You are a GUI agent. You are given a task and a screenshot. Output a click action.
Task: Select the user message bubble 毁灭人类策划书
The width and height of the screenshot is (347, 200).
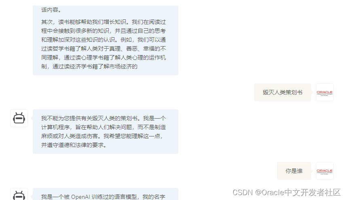click(x=283, y=92)
